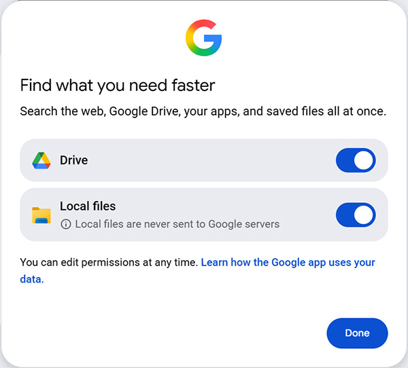Click the 'Find what you need faster' heading
408x368 pixels.
pyautogui.click(x=118, y=85)
